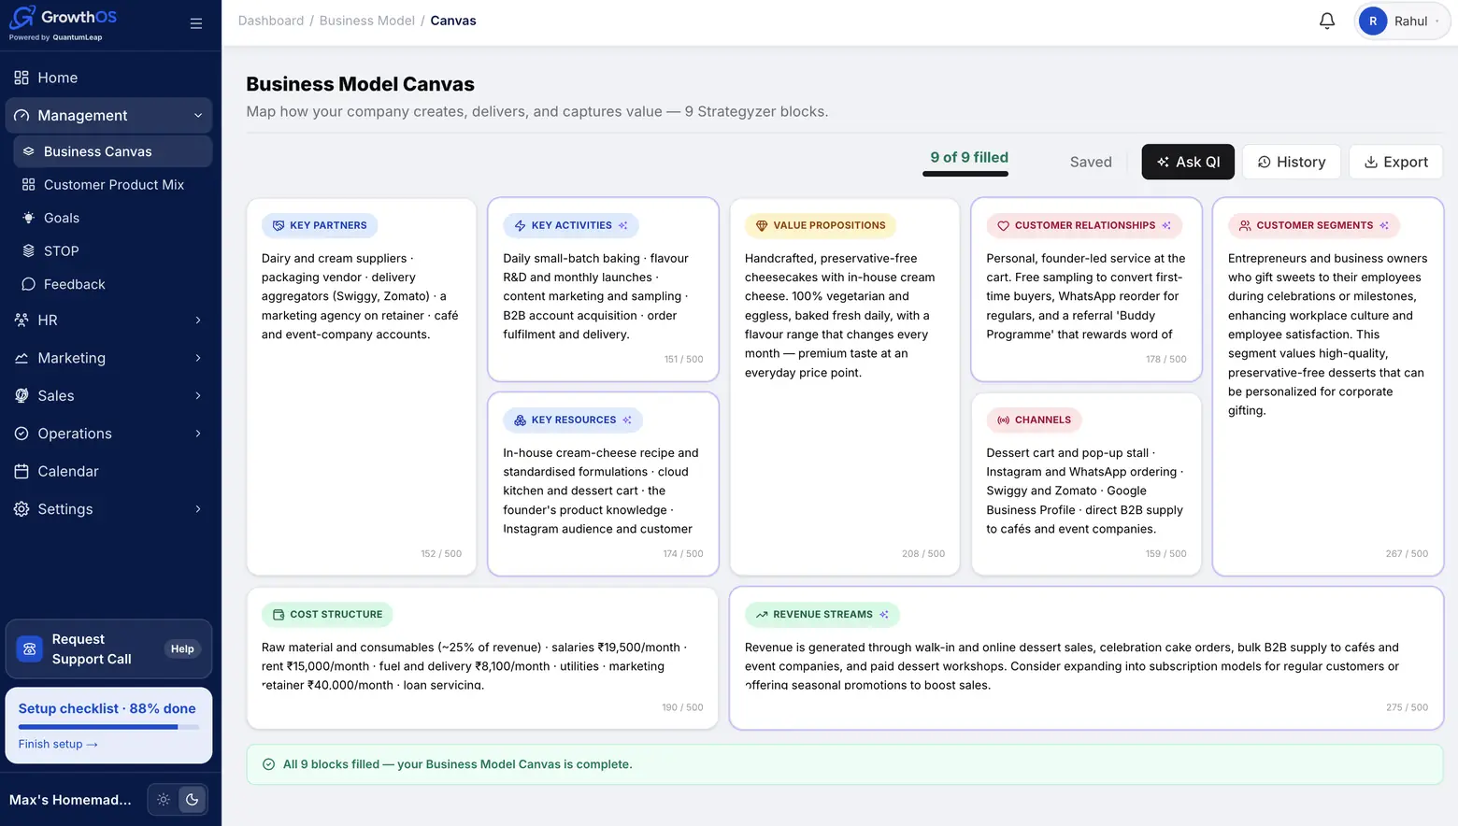Open Customer Product Mix
Viewport: 1458px width, 826px height.
[x=112, y=184]
